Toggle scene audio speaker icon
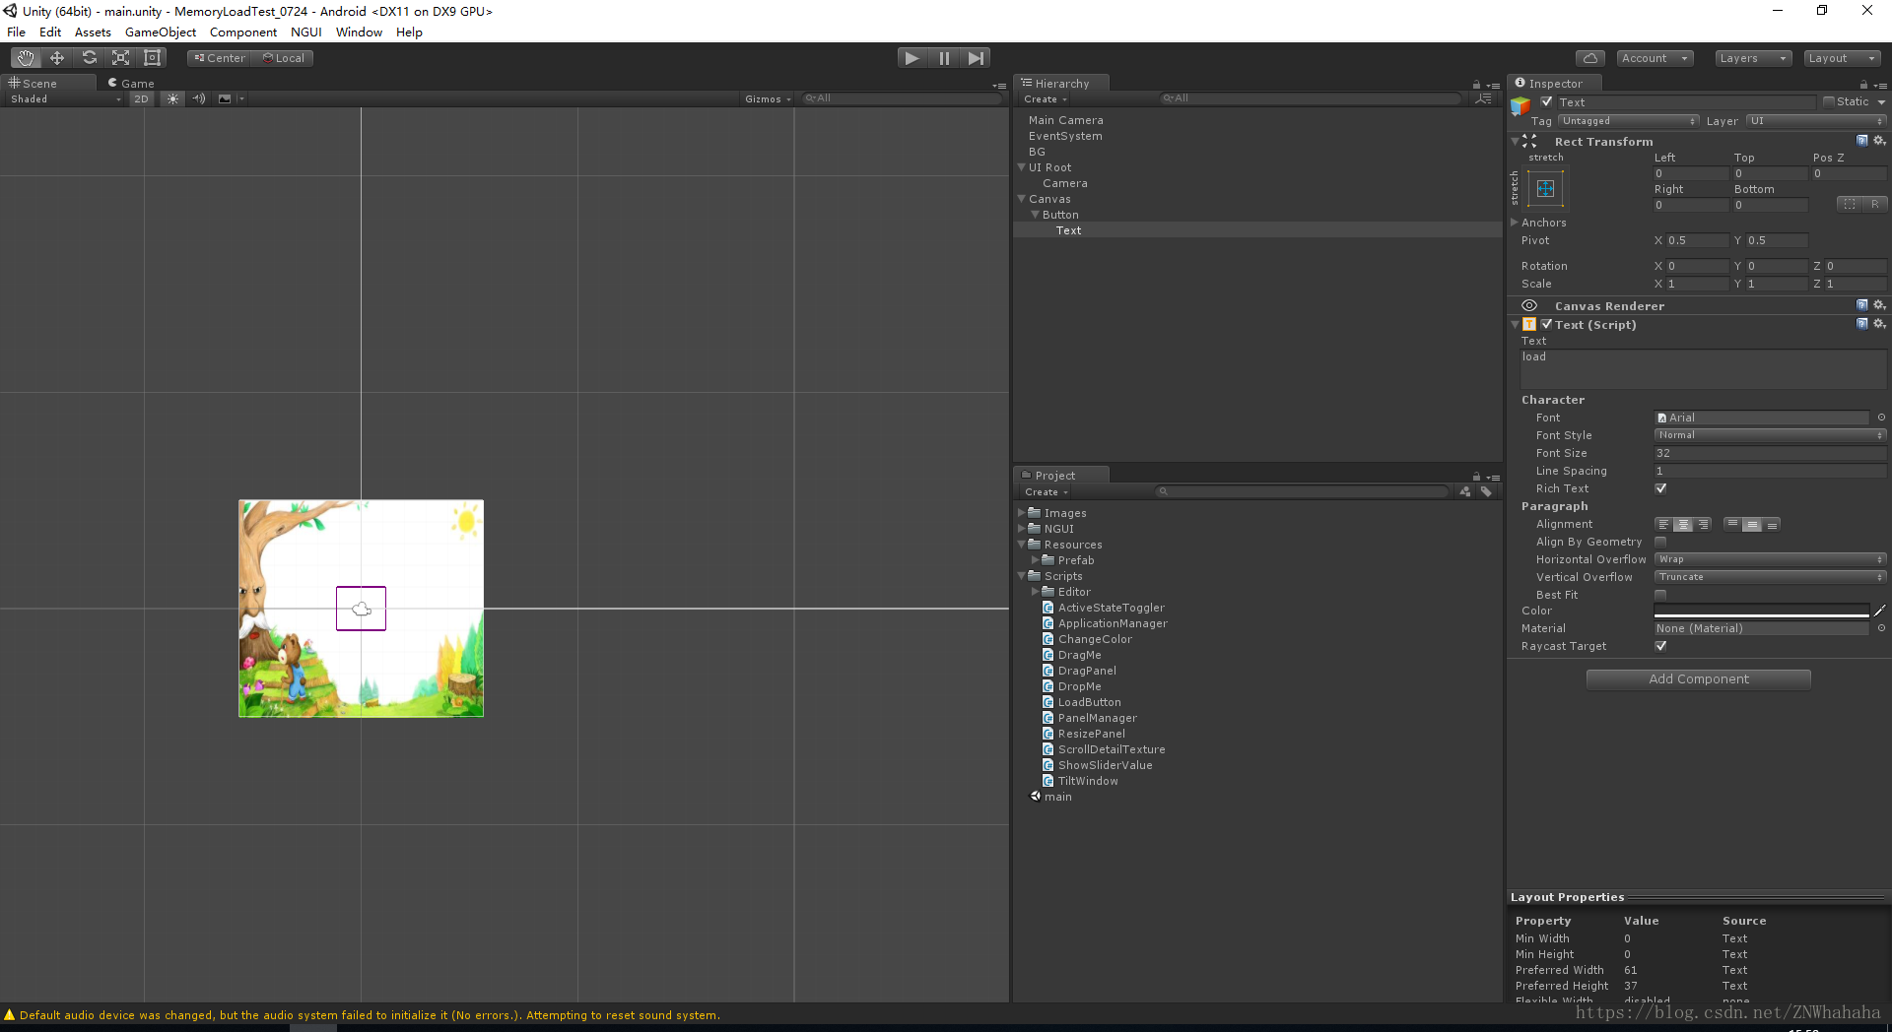1892x1032 pixels. pyautogui.click(x=198, y=98)
